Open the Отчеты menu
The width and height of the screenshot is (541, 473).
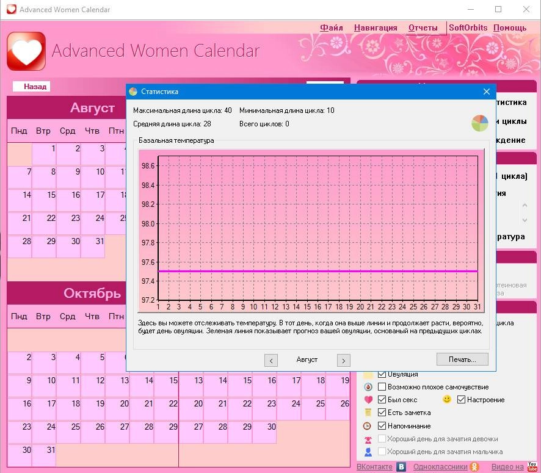[423, 27]
